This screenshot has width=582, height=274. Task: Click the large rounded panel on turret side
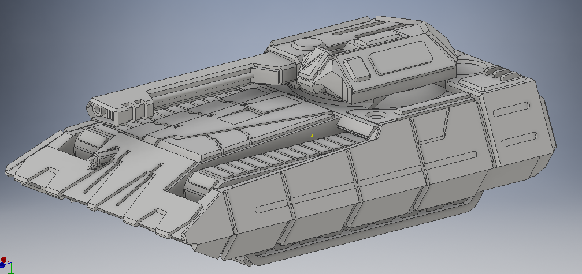(x=401, y=58)
